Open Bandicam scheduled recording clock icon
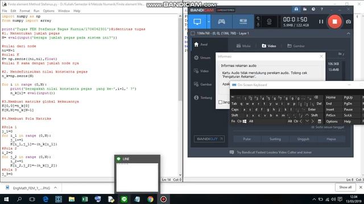 (313, 9)
